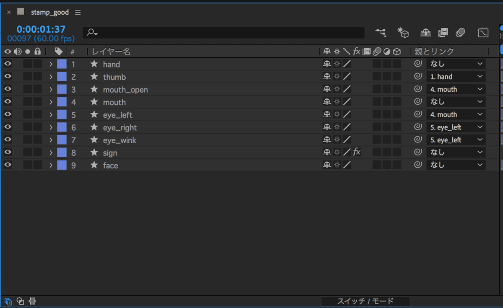Toggle continuous rasterize on eye_left layer
Viewport: 503px width, 308px height.
(337, 114)
